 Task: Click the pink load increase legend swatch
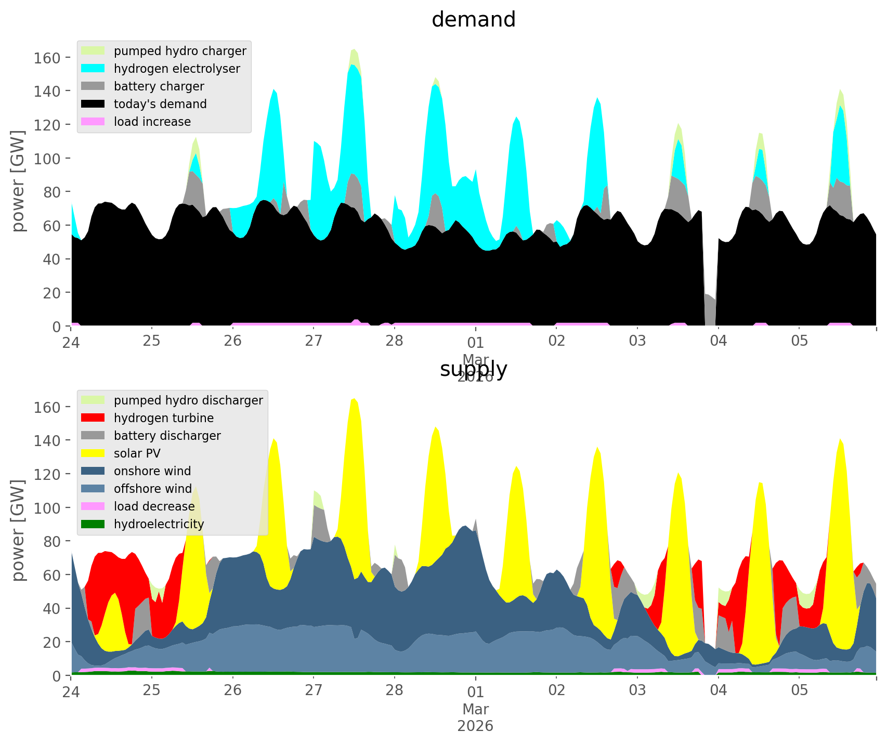(93, 122)
